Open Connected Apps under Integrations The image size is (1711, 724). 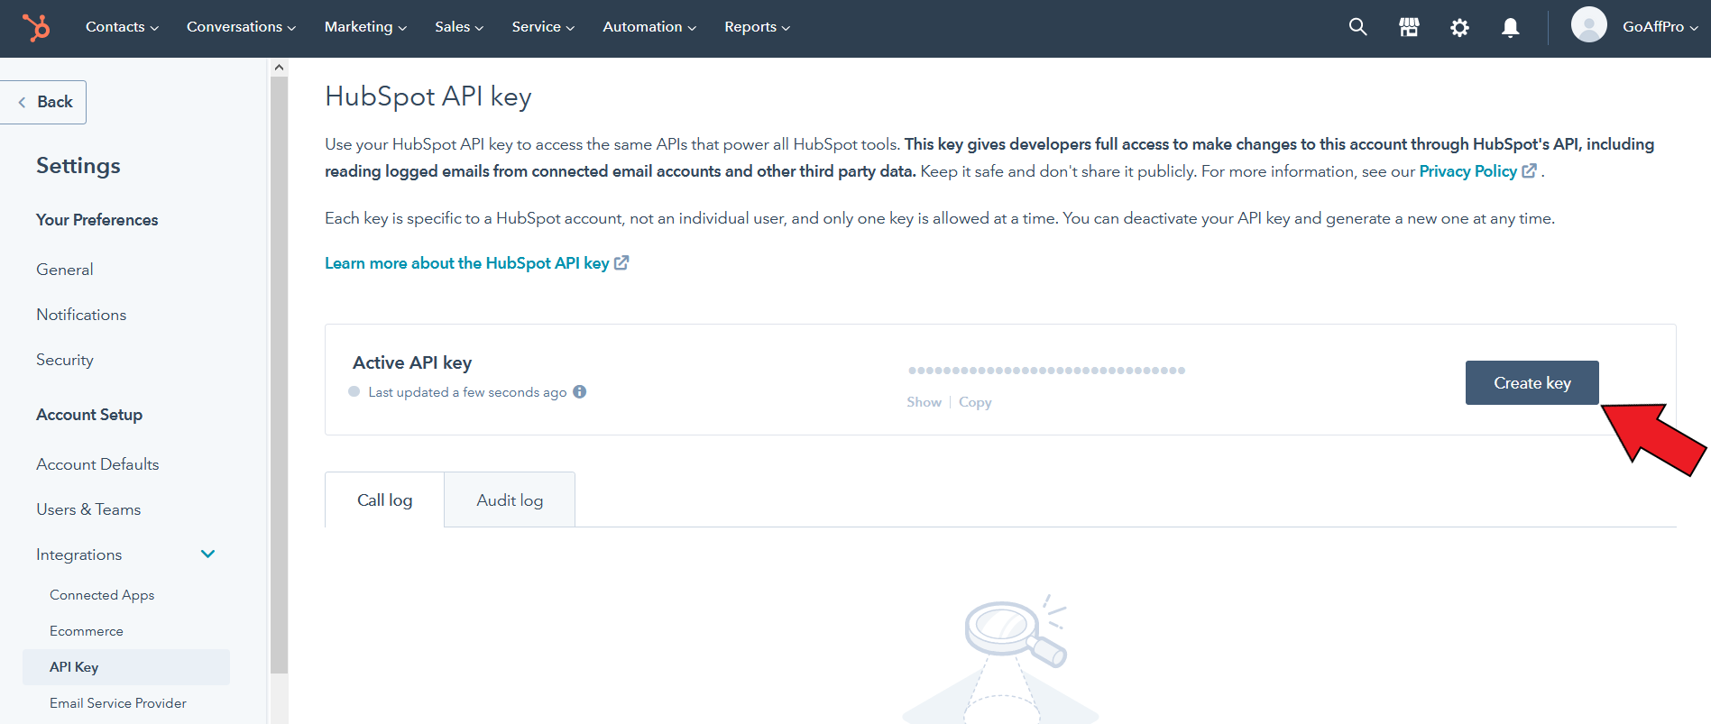[x=102, y=595]
